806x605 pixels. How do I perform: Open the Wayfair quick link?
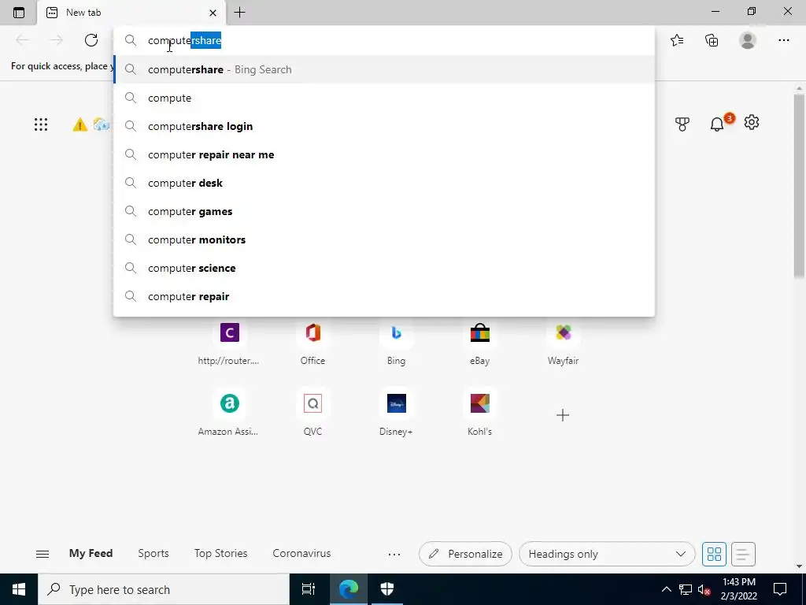563,343
